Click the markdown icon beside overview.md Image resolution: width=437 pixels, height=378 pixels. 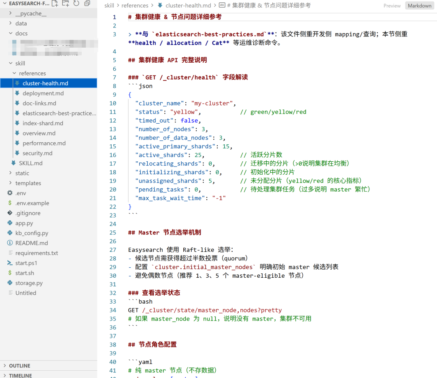pyautogui.click(x=17, y=133)
